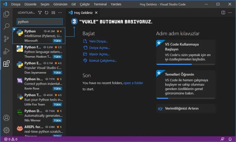
Task: Select the Python Extension Pack entry
Action: (39, 68)
